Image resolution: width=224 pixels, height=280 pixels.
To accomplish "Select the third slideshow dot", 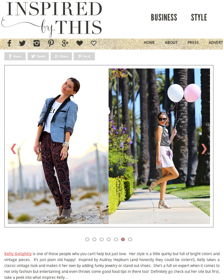I will coord(101,239).
